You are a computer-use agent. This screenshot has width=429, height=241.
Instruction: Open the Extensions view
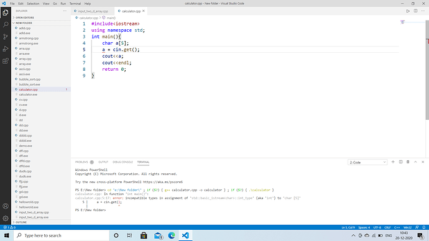tap(6, 61)
